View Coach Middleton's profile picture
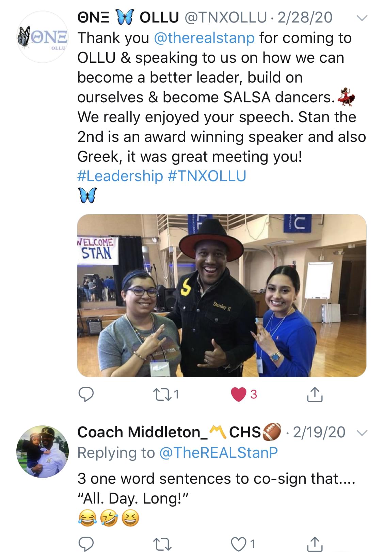The height and width of the screenshot is (552, 383). pos(43,451)
